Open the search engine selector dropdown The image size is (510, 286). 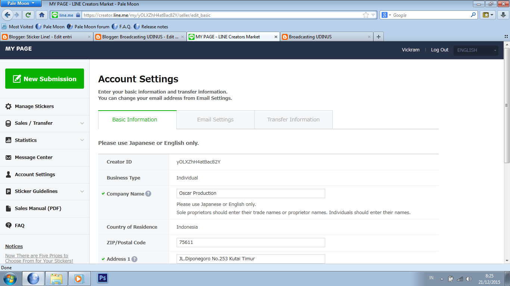(387, 15)
